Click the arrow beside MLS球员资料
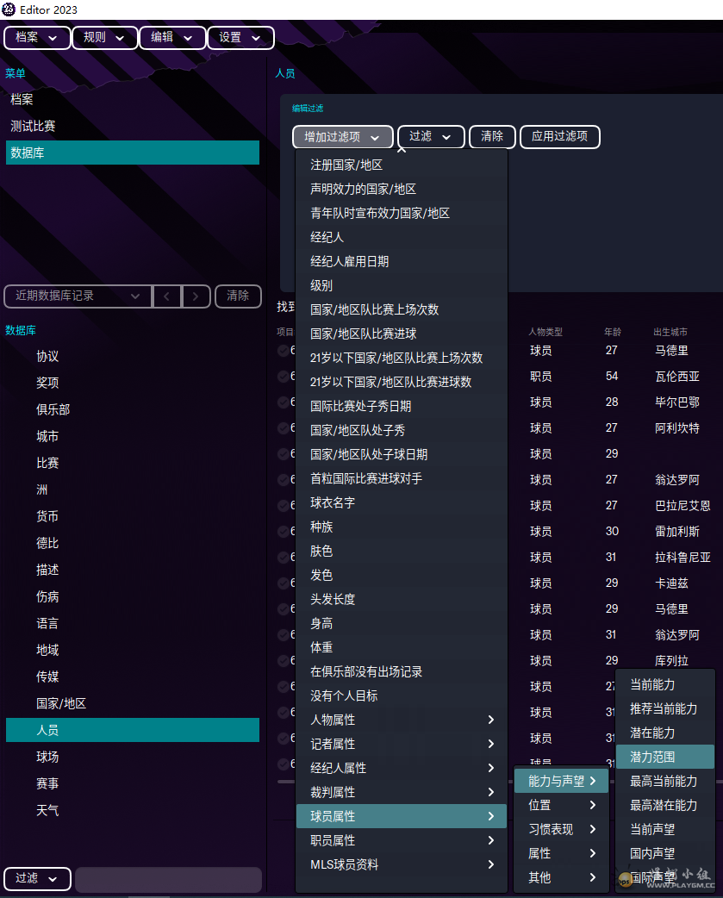This screenshot has height=898, width=723. [x=491, y=864]
